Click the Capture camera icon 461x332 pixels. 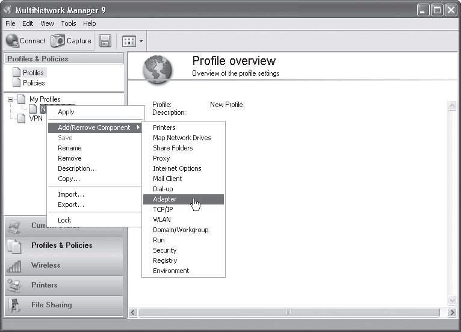[57, 40]
